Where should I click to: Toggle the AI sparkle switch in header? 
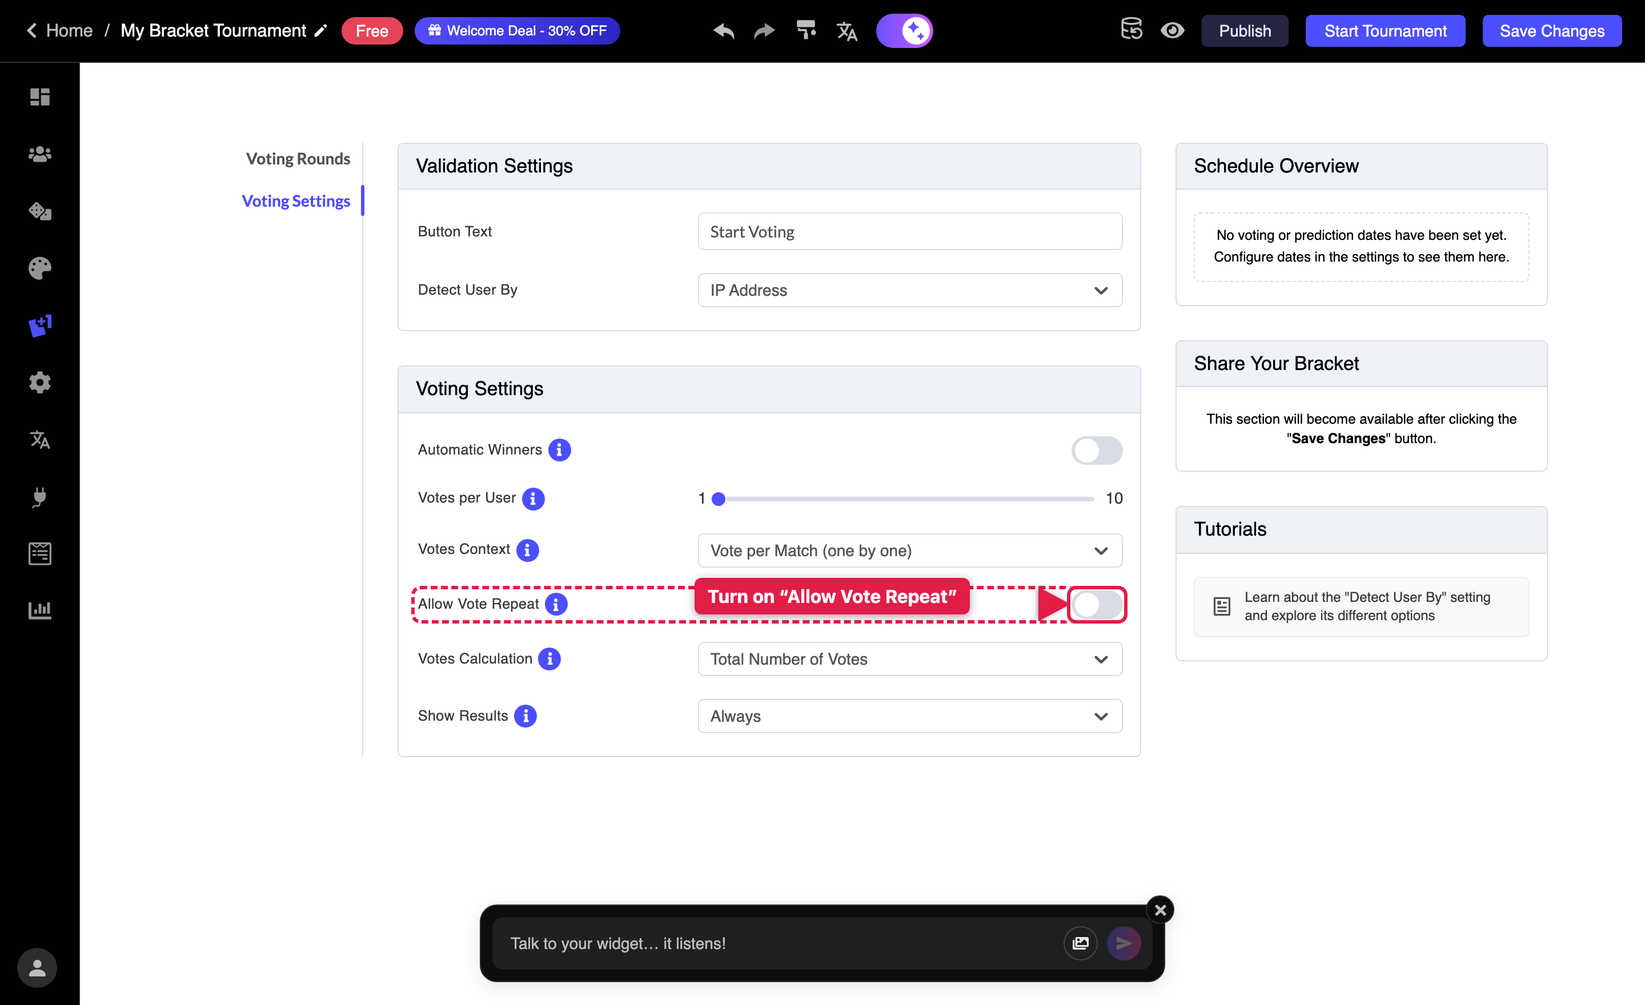tap(904, 31)
